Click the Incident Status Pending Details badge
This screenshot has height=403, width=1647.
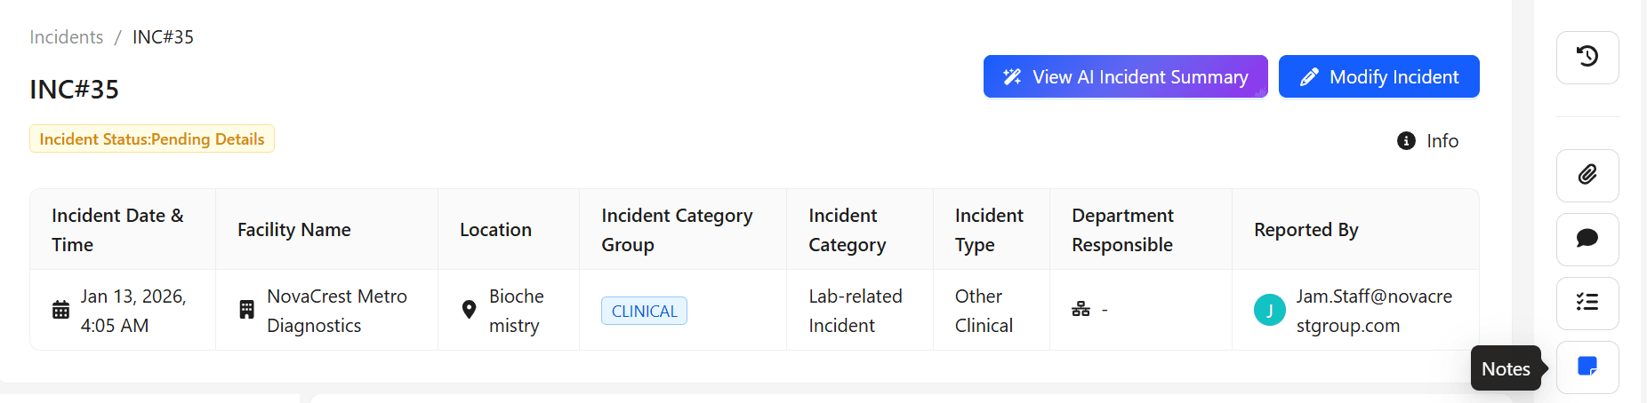(x=152, y=139)
